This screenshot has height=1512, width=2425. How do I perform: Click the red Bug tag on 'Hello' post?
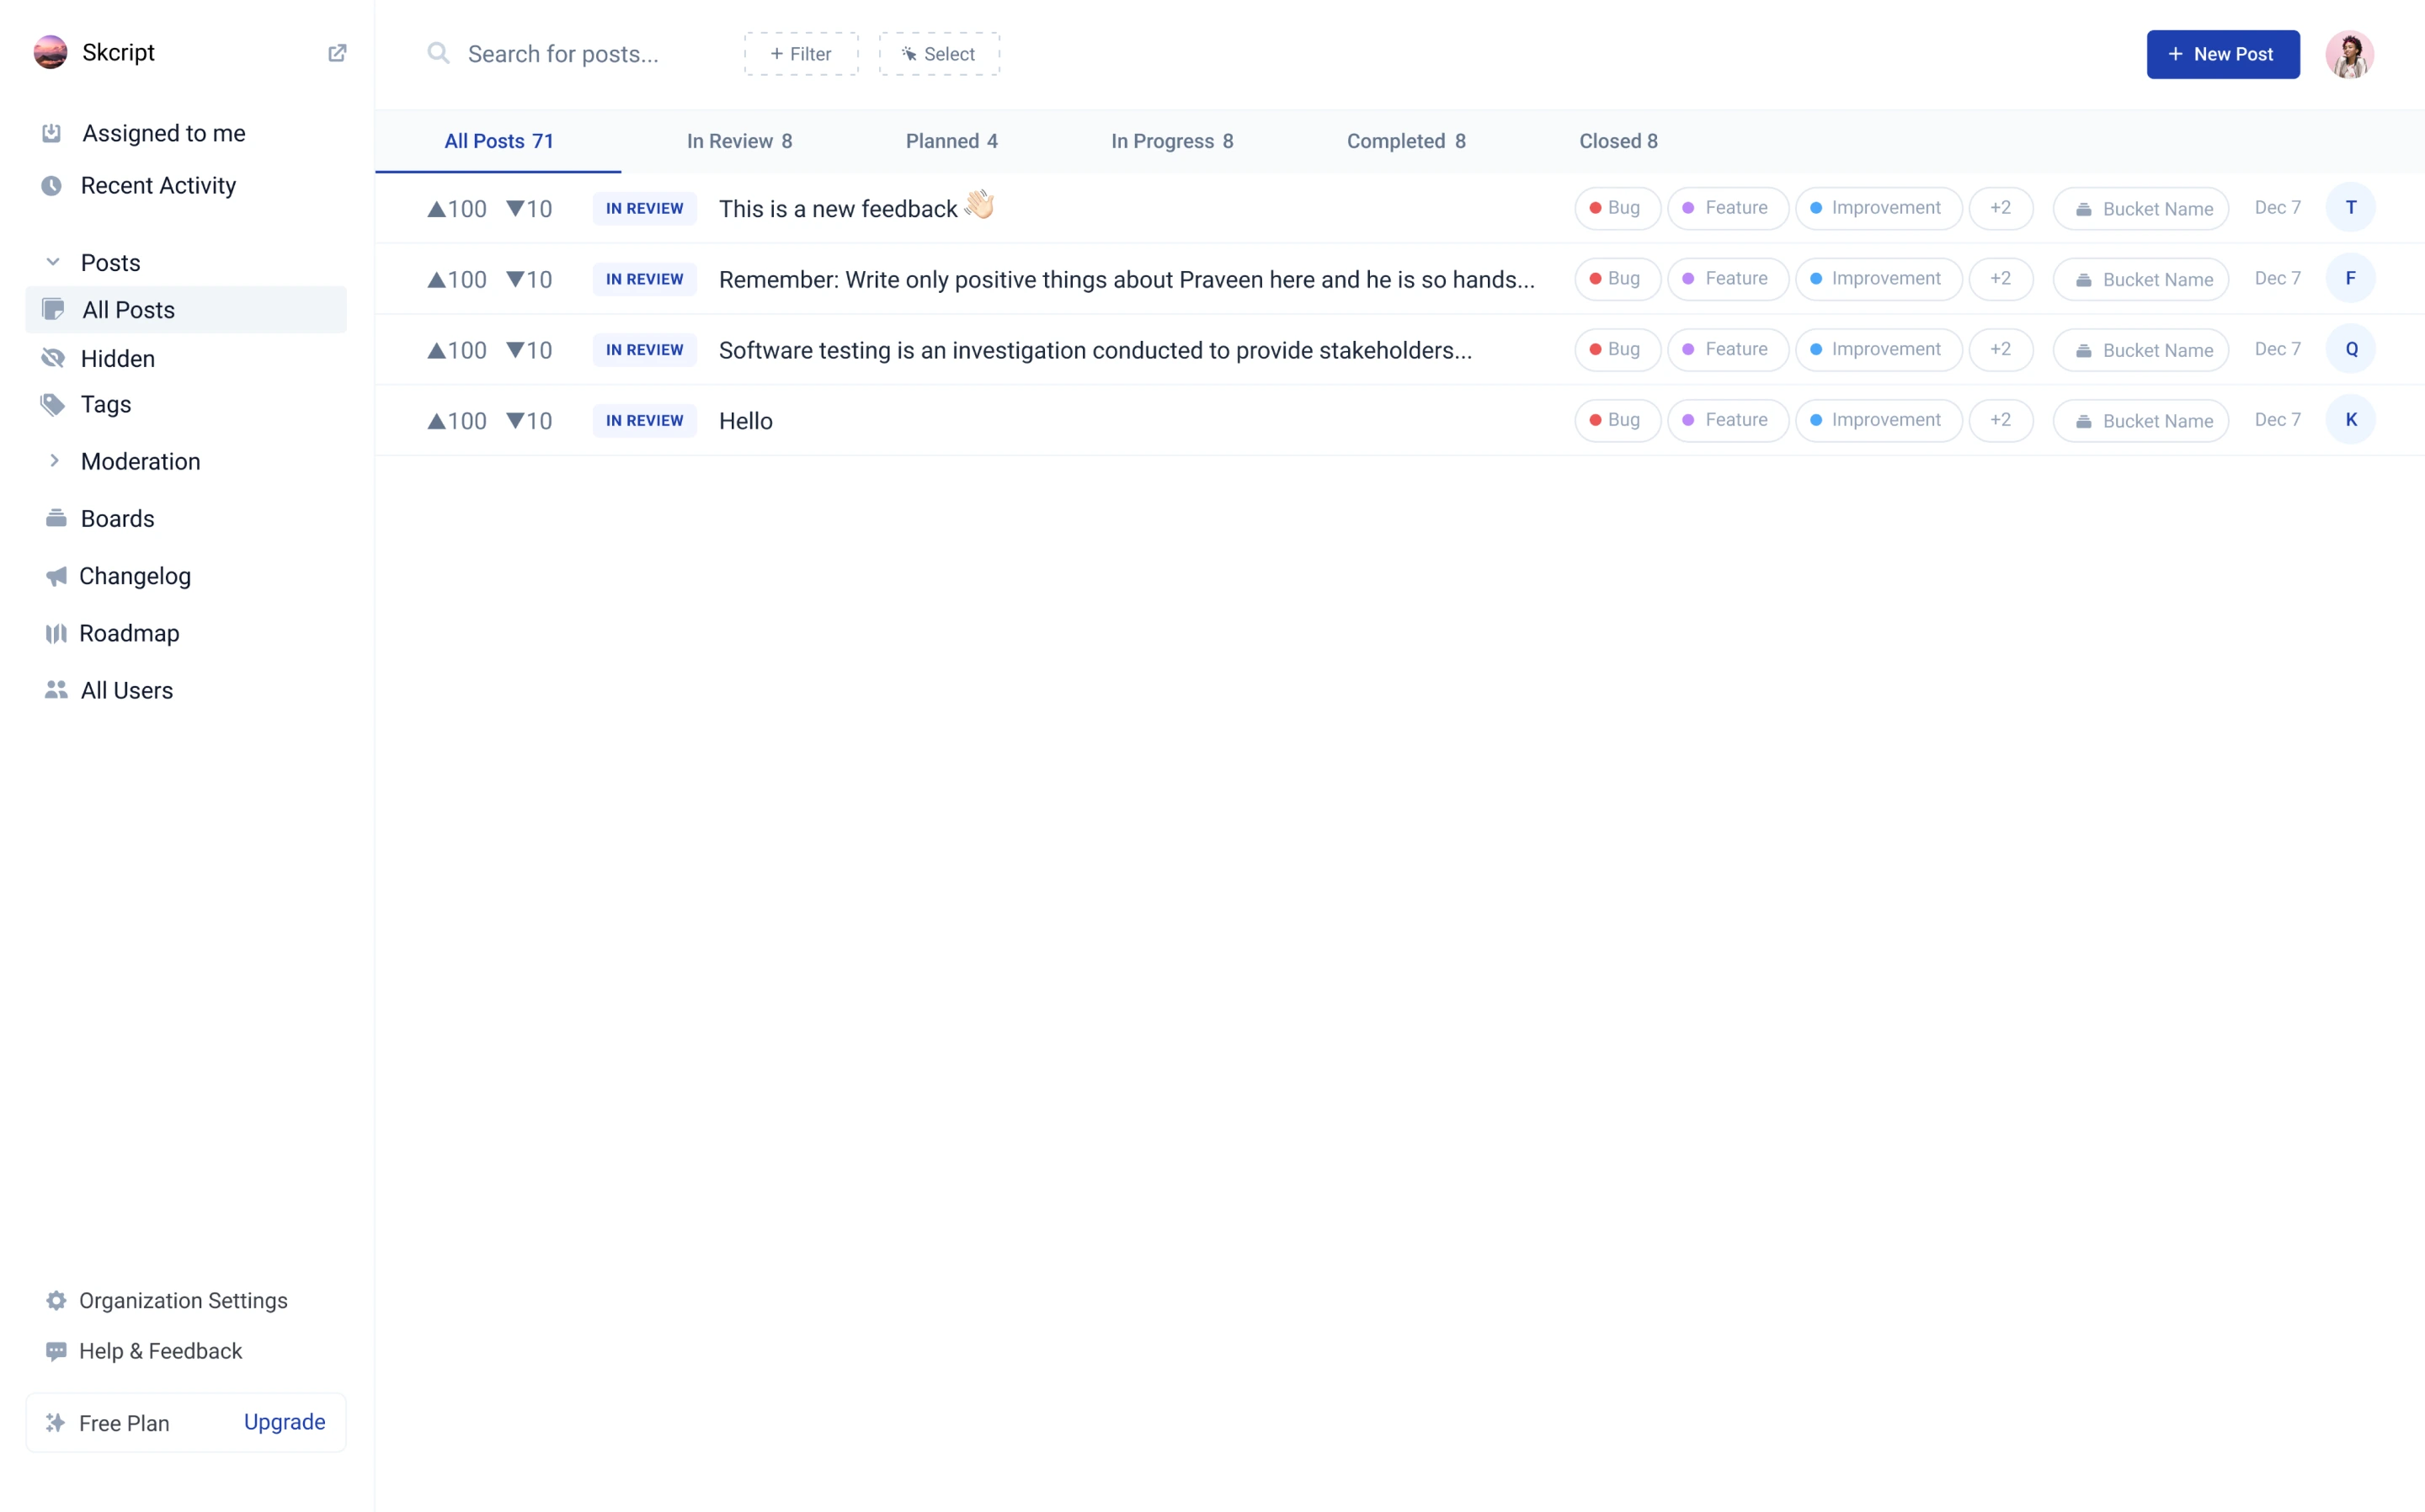1617,420
